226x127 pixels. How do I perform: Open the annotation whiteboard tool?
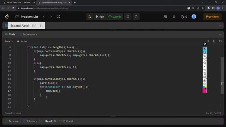[205, 77]
